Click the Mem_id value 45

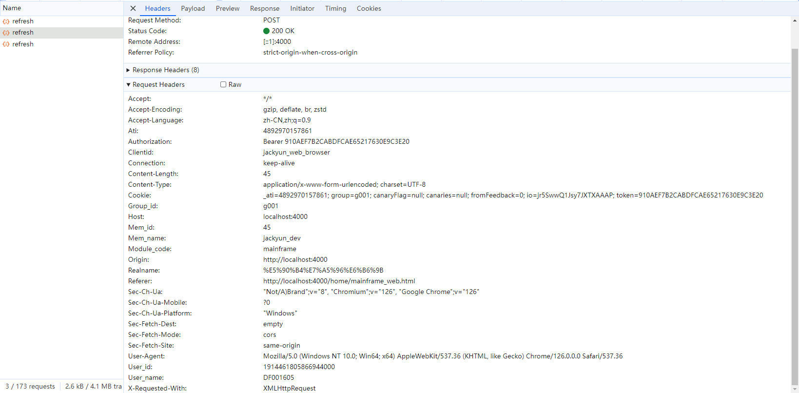coord(267,228)
